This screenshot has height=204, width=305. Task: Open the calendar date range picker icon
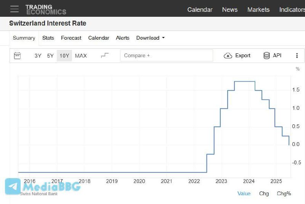point(17,56)
